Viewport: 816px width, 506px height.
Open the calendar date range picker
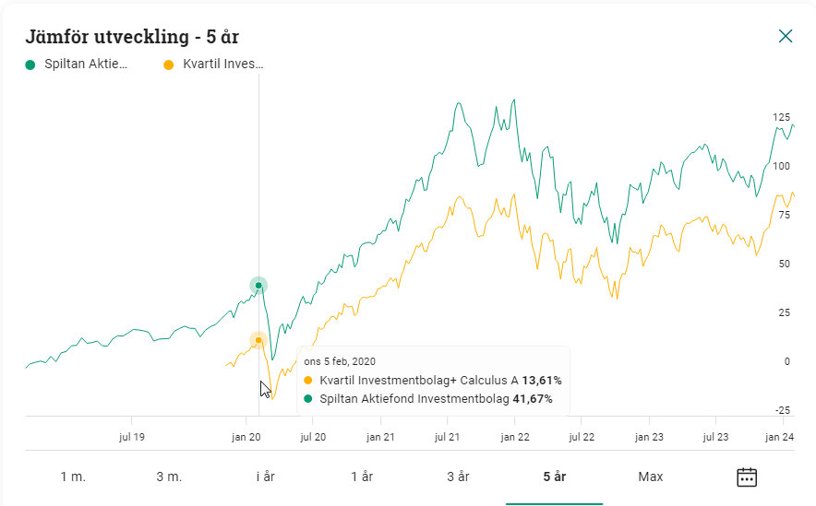pos(746,477)
